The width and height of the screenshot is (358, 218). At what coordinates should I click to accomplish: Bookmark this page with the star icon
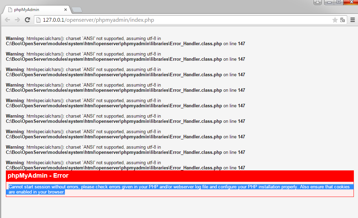[x=335, y=20]
